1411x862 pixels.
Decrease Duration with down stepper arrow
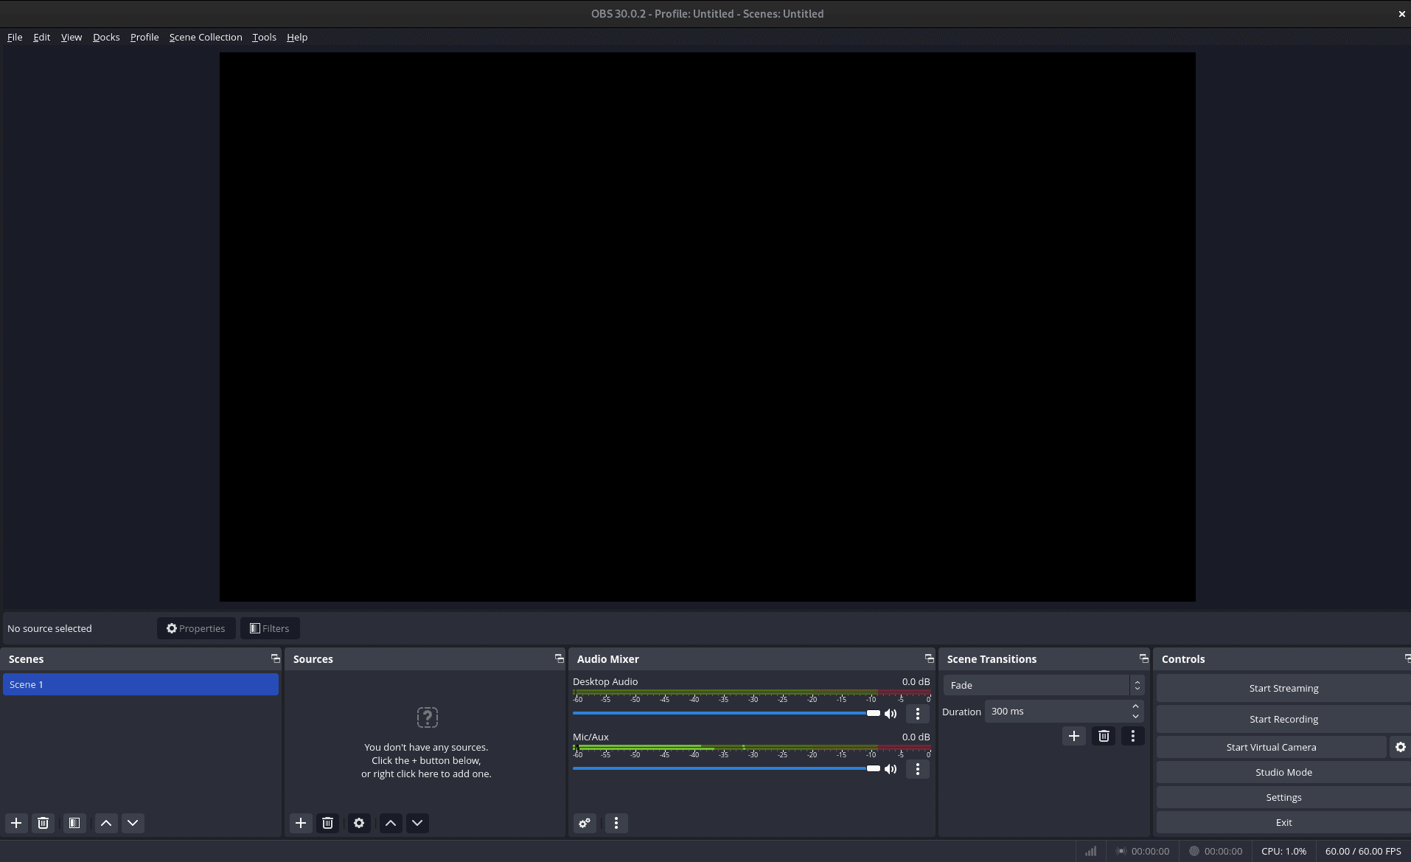[1136, 717]
